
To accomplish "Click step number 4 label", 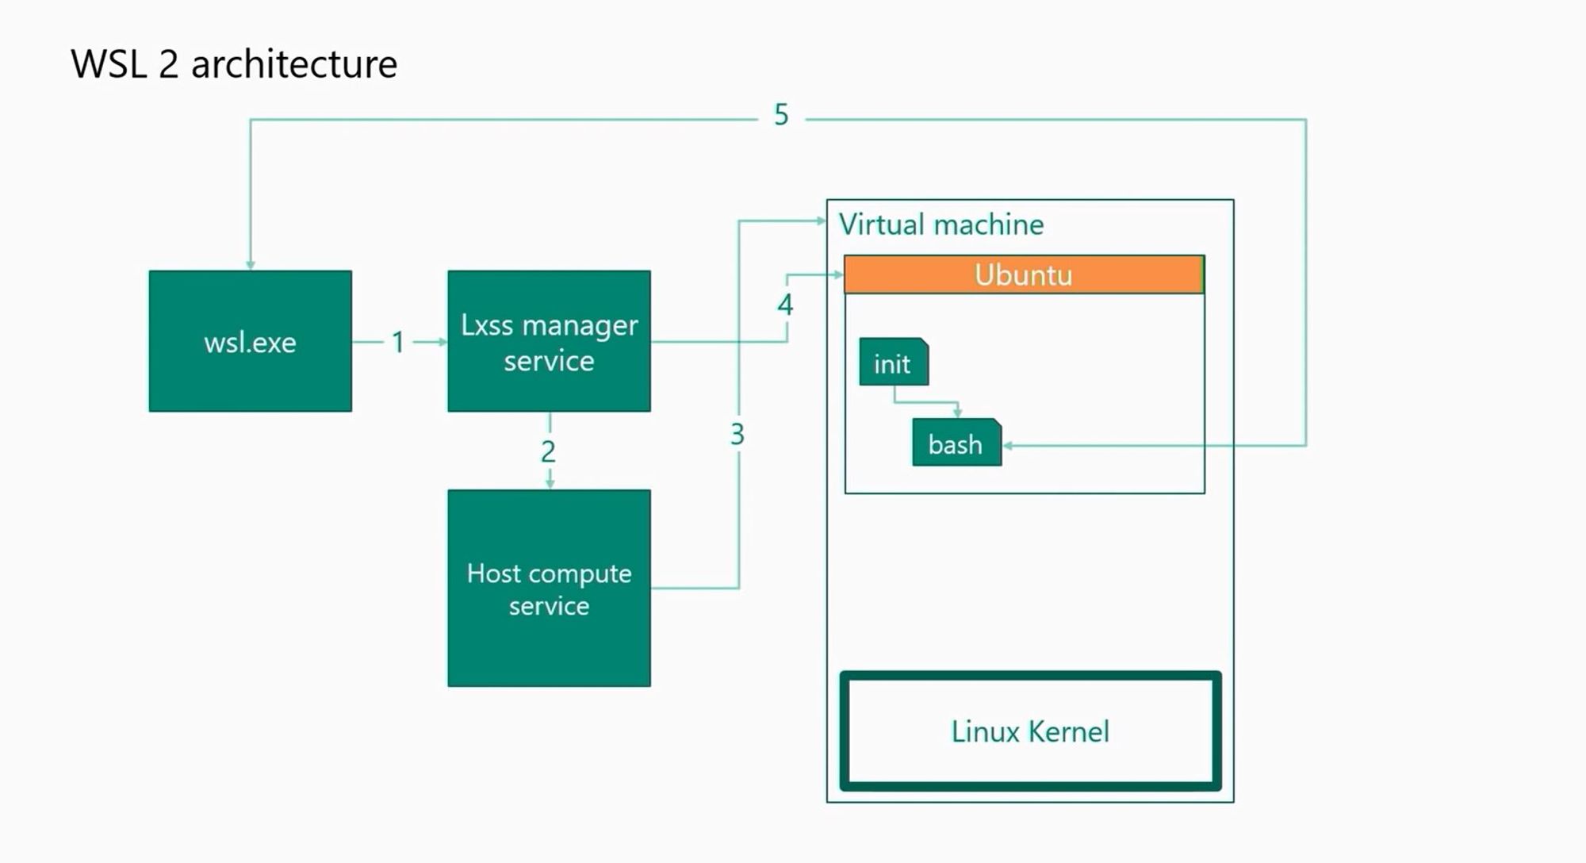I will click(x=785, y=305).
